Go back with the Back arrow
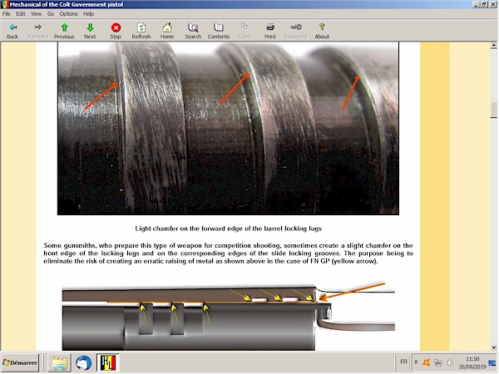The image size is (499, 374). [x=12, y=31]
